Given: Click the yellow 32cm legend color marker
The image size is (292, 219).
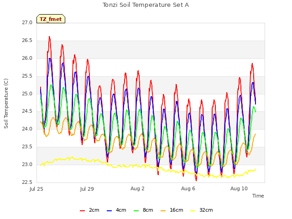Looking at the screenshot, I should (x=193, y=211).
